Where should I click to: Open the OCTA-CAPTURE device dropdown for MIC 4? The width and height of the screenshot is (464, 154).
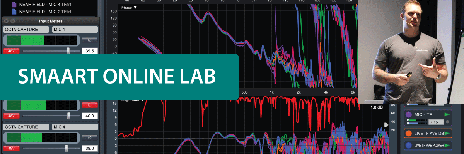click(x=26, y=126)
